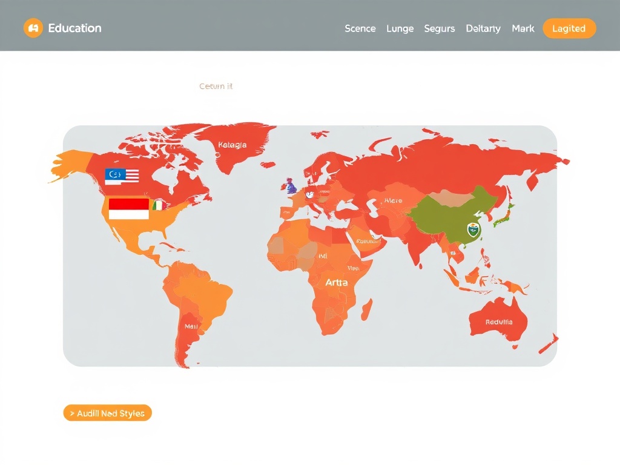Image resolution: width=620 pixels, height=465 pixels.
Task: Click the Artta label on Africa
Action: (x=336, y=282)
